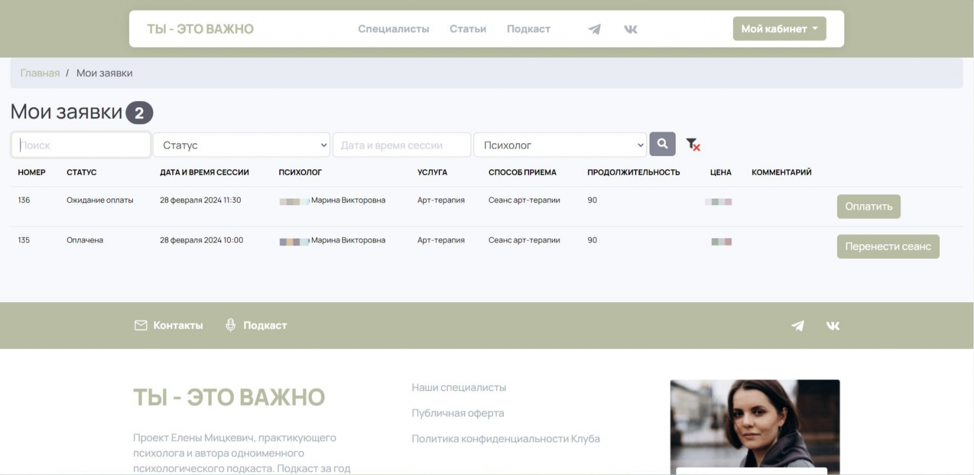Focus the Поиск search field
974x475 pixels.
(81, 145)
